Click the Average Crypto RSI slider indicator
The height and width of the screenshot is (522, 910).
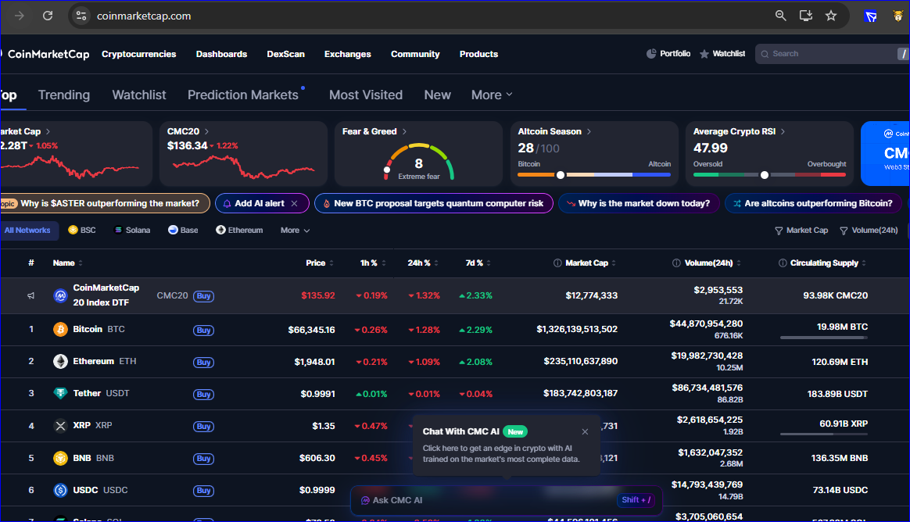pos(765,174)
